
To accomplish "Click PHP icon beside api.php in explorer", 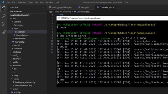I will click(x=12, y=92).
